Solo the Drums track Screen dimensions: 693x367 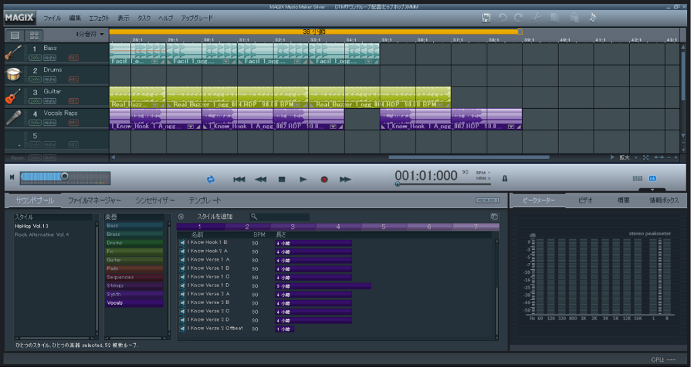click(x=35, y=80)
